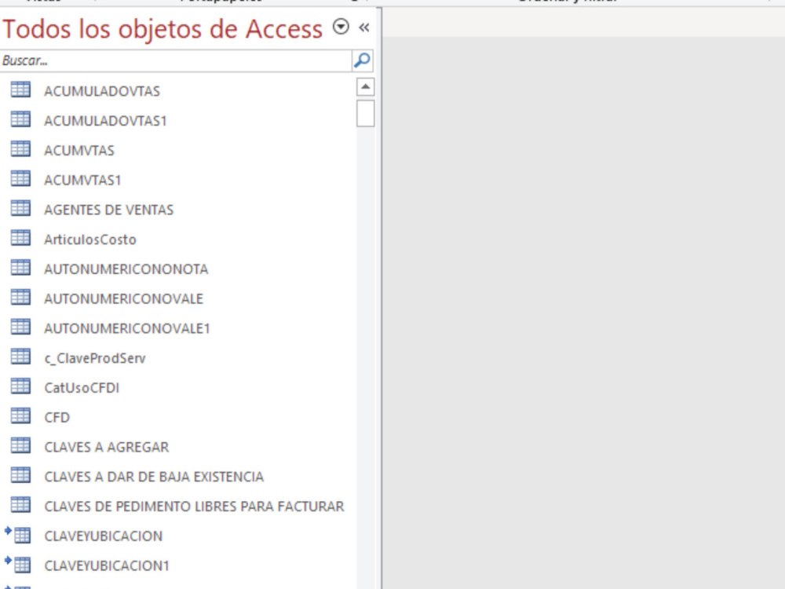Select the table icon next to AGENTES DE VENTAS

click(20, 208)
